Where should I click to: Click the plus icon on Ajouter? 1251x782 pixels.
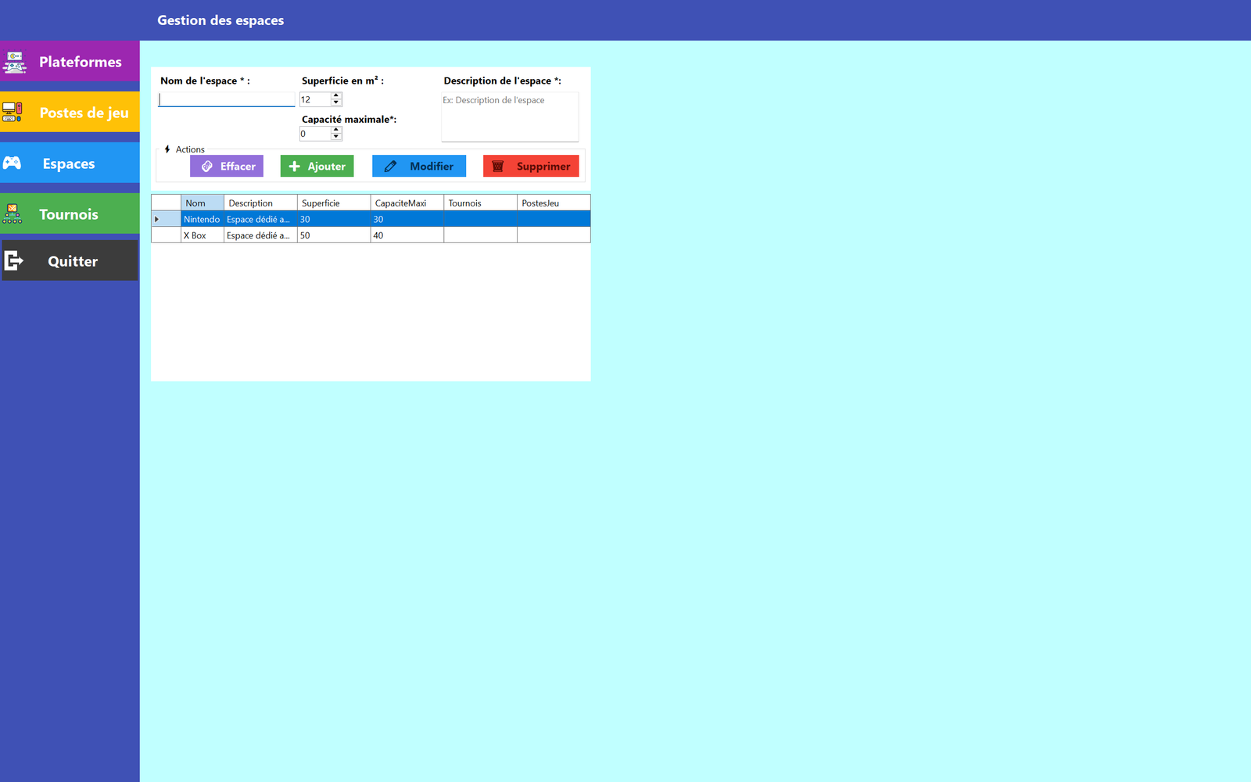(295, 167)
